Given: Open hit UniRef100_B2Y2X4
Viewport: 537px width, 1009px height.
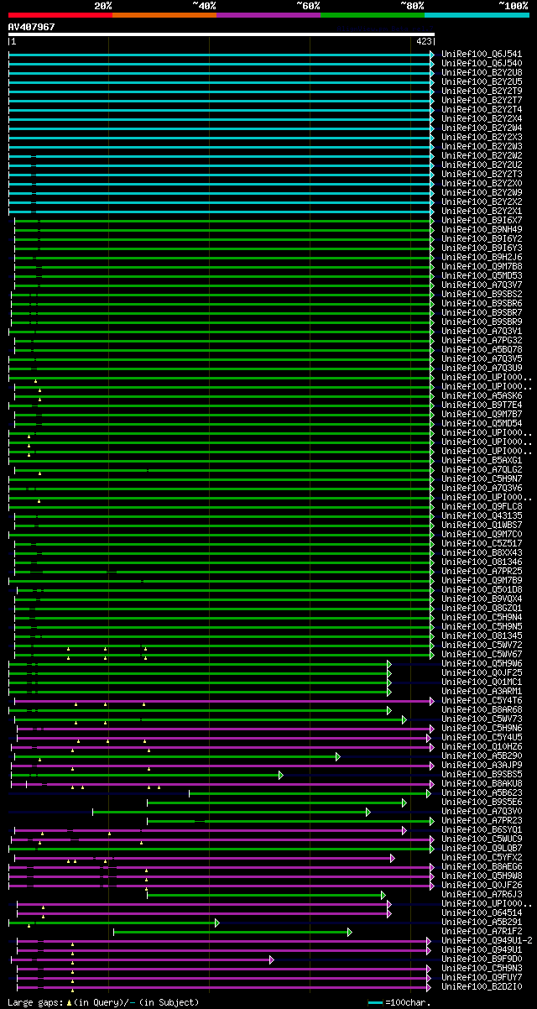Looking at the screenshot, I should pyautogui.click(x=482, y=118).
